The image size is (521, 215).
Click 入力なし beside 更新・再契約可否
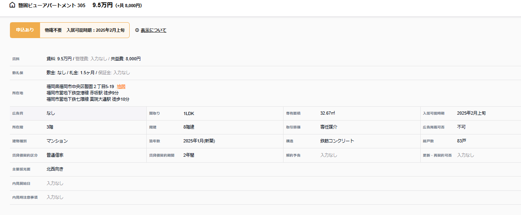(x=465, y=155)
